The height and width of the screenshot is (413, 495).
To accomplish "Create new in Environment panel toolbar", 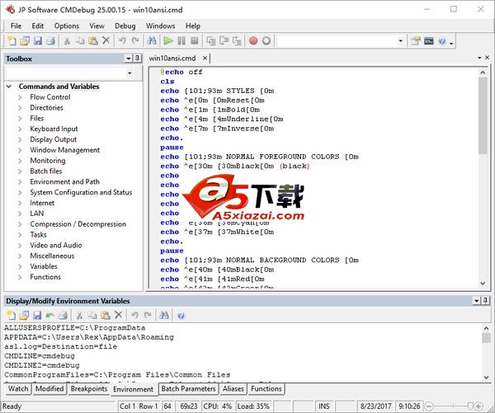I will tap(11, 315).
